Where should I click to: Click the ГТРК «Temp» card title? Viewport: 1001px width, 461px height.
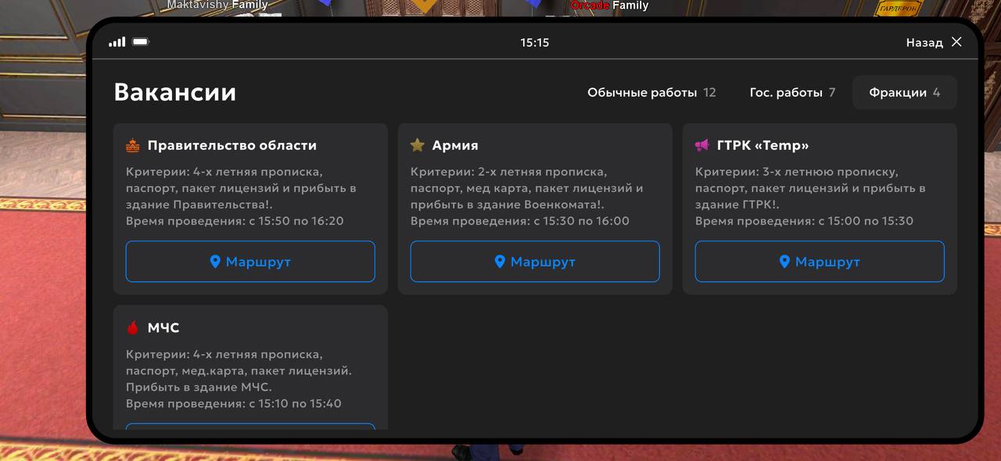762,145
